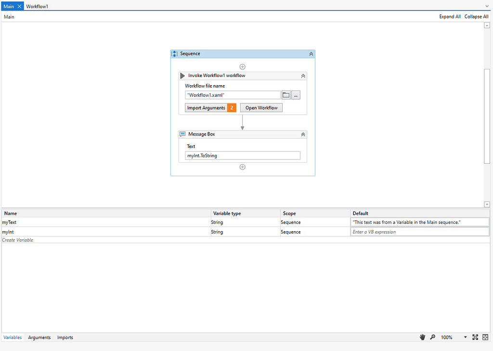Viewport: 493px width, 351px height.
Task: Activate the zoom magnifier icon
Action: [433, 337]
